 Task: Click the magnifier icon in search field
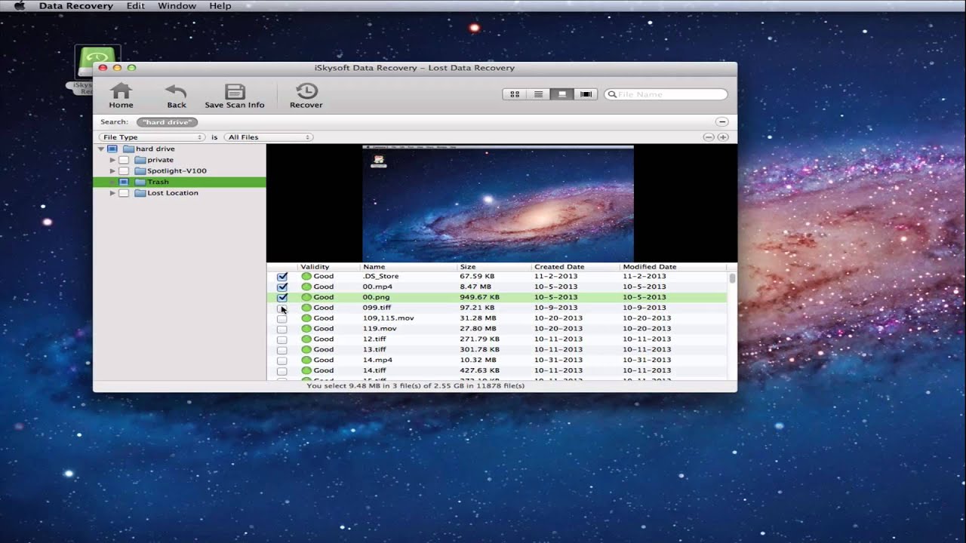[x=611, y=94]
